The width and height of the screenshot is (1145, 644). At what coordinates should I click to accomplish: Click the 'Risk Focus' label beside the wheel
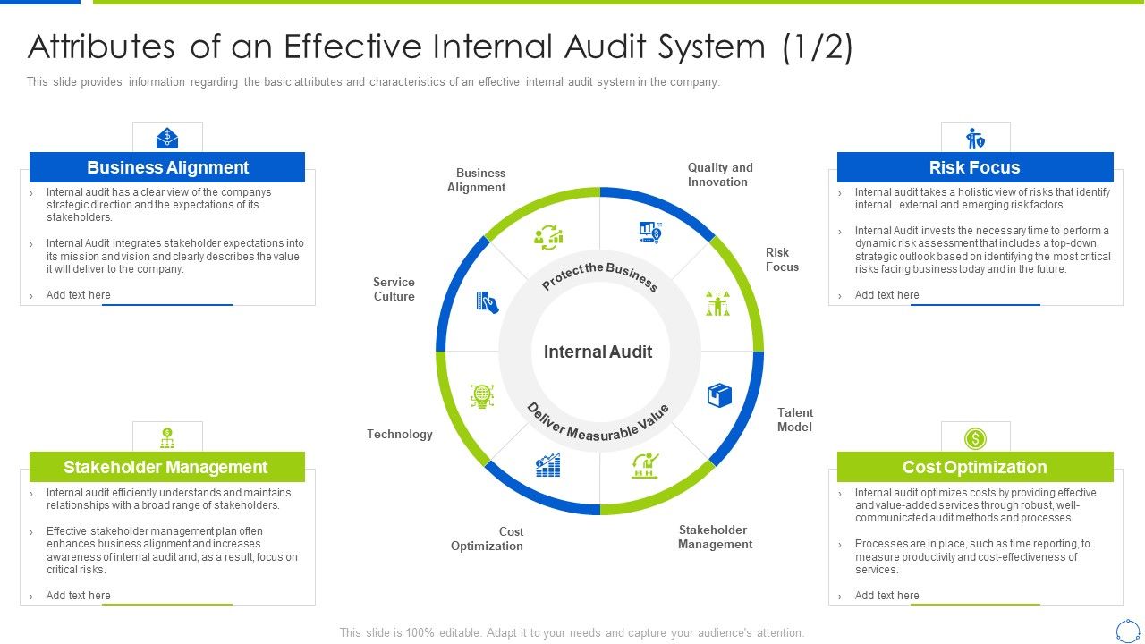point(782,259)
